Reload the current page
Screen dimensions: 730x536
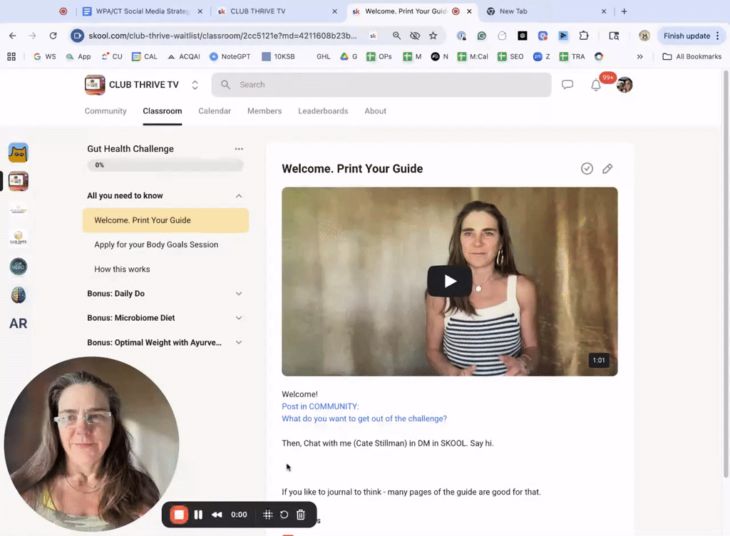pos(53,36)
